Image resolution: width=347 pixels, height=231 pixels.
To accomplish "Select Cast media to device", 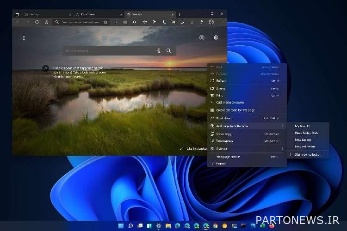I will click(247, 103).
